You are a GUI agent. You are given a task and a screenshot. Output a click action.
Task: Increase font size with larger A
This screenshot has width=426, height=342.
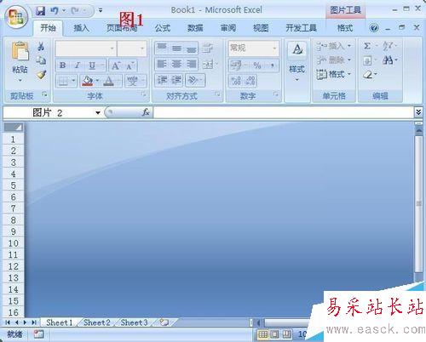pos(115,66)
